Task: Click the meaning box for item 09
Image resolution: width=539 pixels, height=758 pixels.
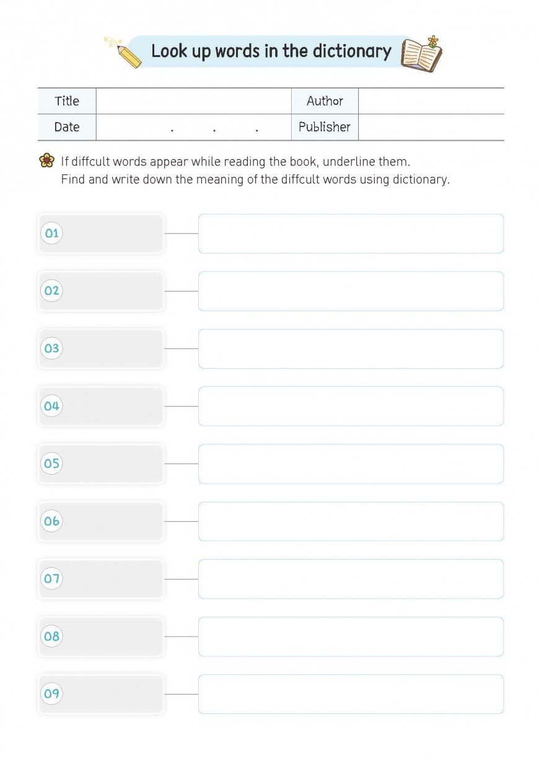Action: click(x=351, y=694)
